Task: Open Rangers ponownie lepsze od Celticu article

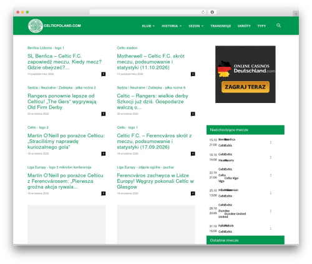Action: (62, 102)
